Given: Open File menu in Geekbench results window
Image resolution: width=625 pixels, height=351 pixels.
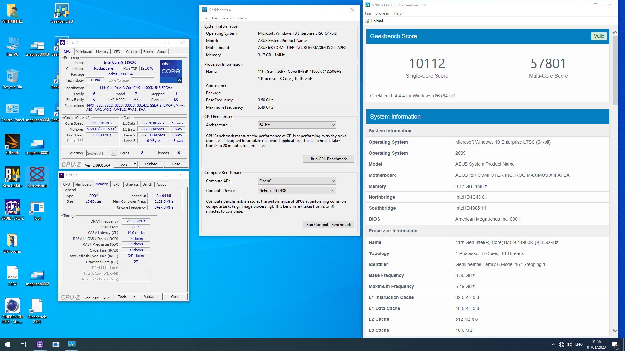Looking at the screenshot, I should [x=368, y=13].
